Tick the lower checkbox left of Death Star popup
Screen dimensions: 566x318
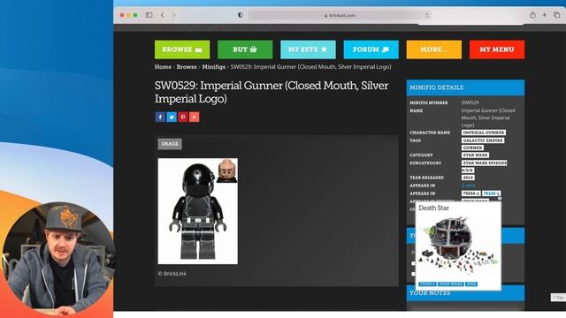pyautogui.click(x=413, y=274)
